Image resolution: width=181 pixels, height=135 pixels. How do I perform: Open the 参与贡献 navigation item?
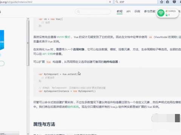150,12
